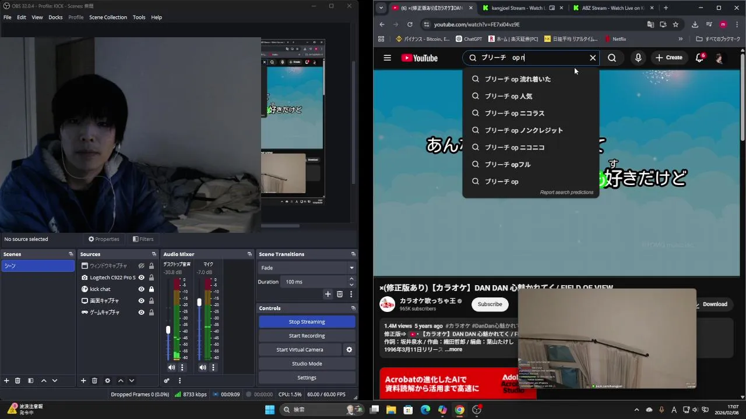This screenshot has height=419, width=746.
Task: Open OBS Tools menu
Action: [x=139, y=17]
